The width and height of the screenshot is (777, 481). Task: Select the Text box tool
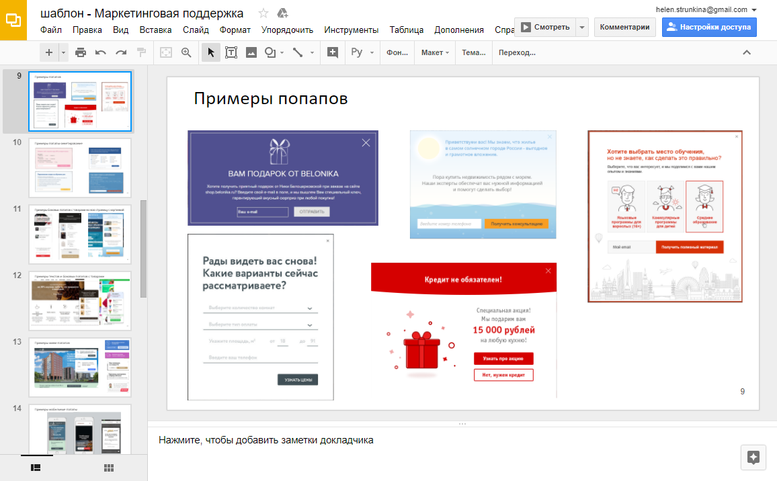(231, 52)
